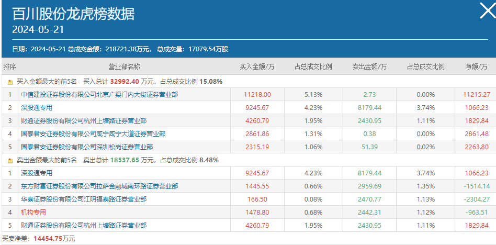Open 华泰证券江阴福泰路证券营业部 link
Image resolution: width=496 pixels, height=245 pixels.
pyautogui.click(x=84, y=199)
